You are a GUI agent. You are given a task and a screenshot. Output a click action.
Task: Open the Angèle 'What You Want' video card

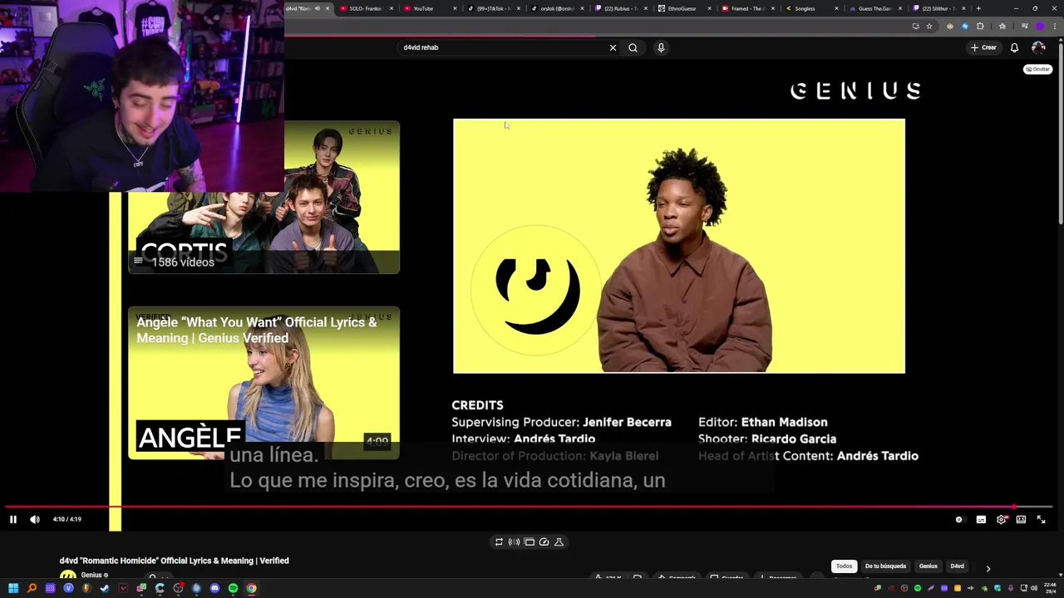264,383
